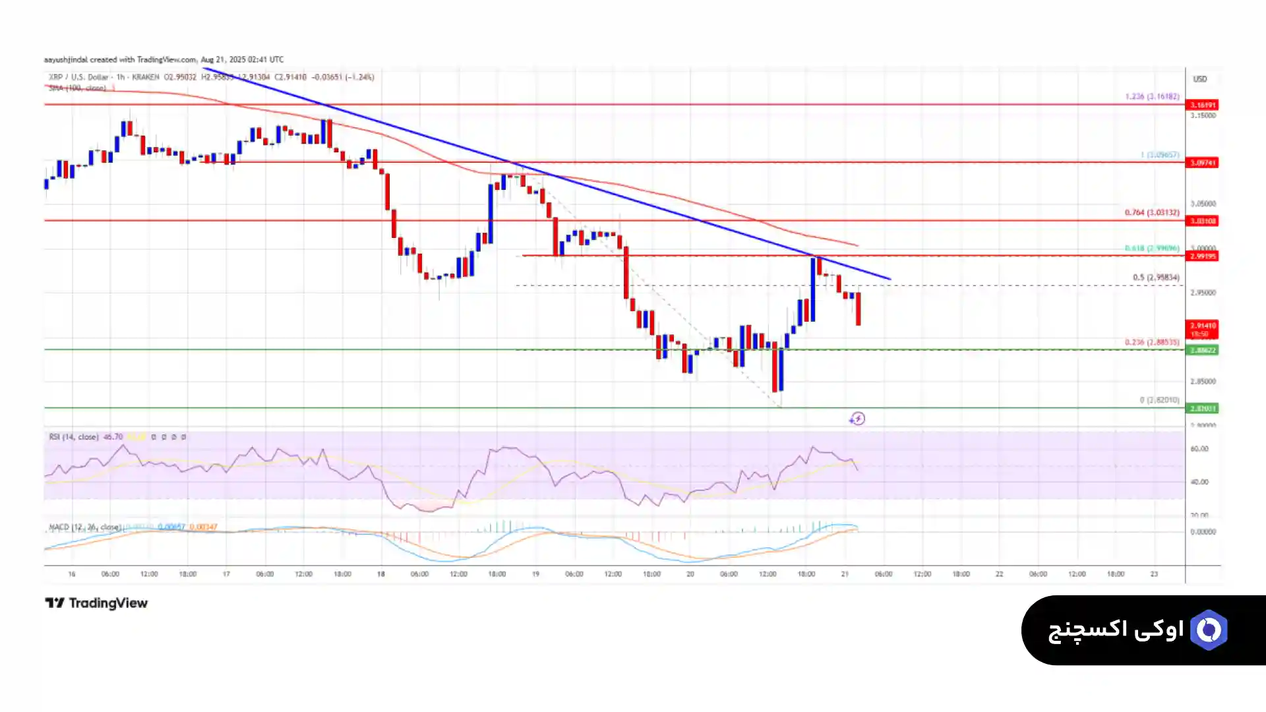Select the 1.236 (3.16182) Fibonacci label
This screenshot has height=712, width=1266.
pos(1152,97)
